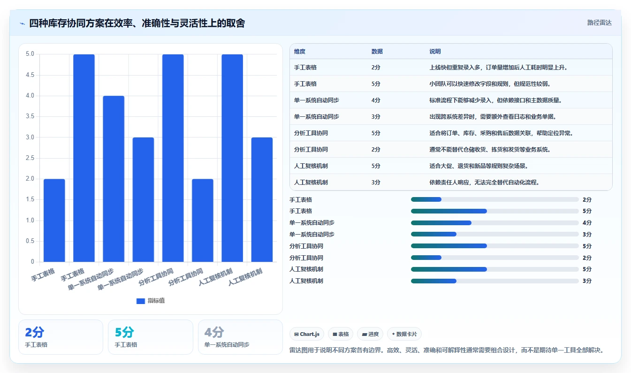Viewport: 631px width, 373px height.
Task: Click table cell '标准流程下能够减少录入，但依赖接口和主数据质量。'
Action: (495, 100)
